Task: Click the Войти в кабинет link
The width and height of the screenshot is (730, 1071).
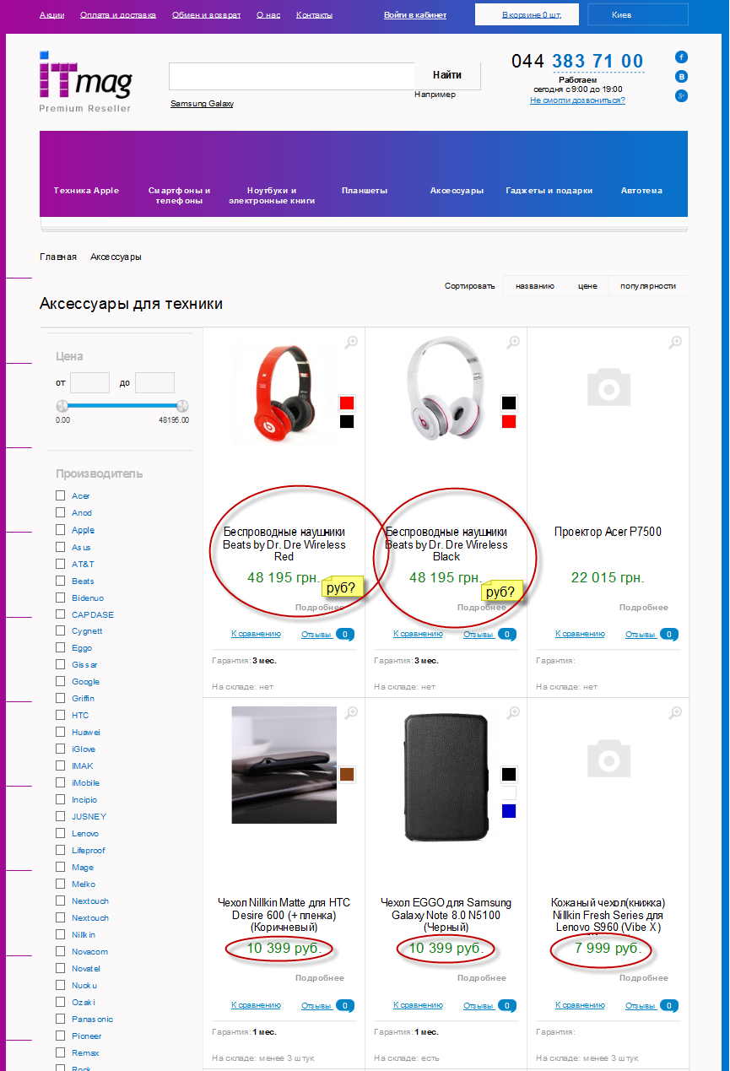Action: 415,15
